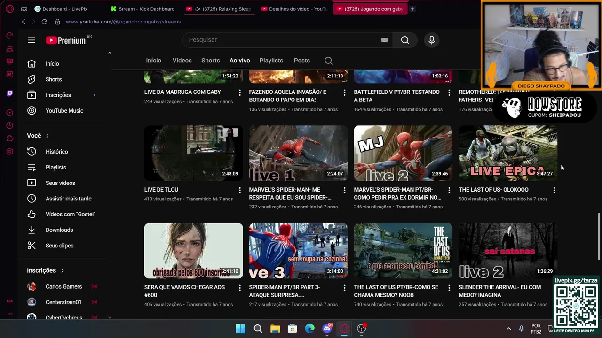Click the YouTube Premium logo

pos(66,40)
